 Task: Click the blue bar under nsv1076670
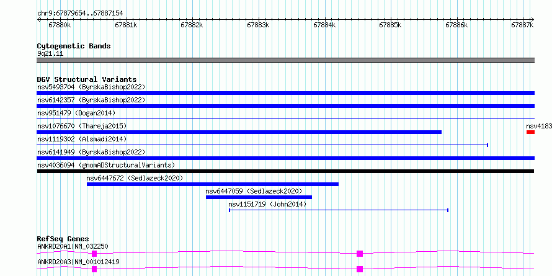pos(239,132)
